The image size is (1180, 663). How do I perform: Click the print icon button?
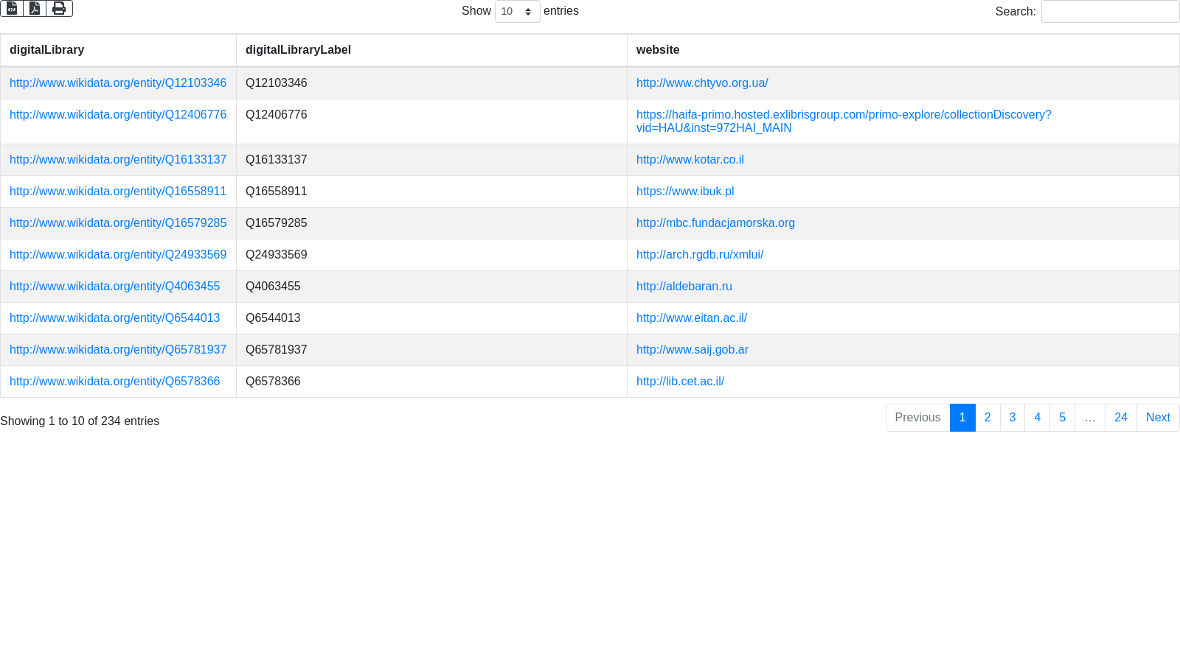pos(59,8)
